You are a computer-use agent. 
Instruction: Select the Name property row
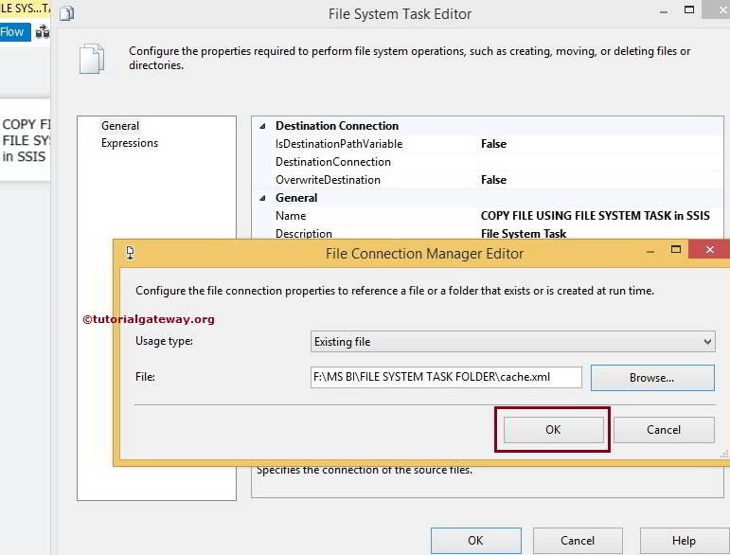497,216
